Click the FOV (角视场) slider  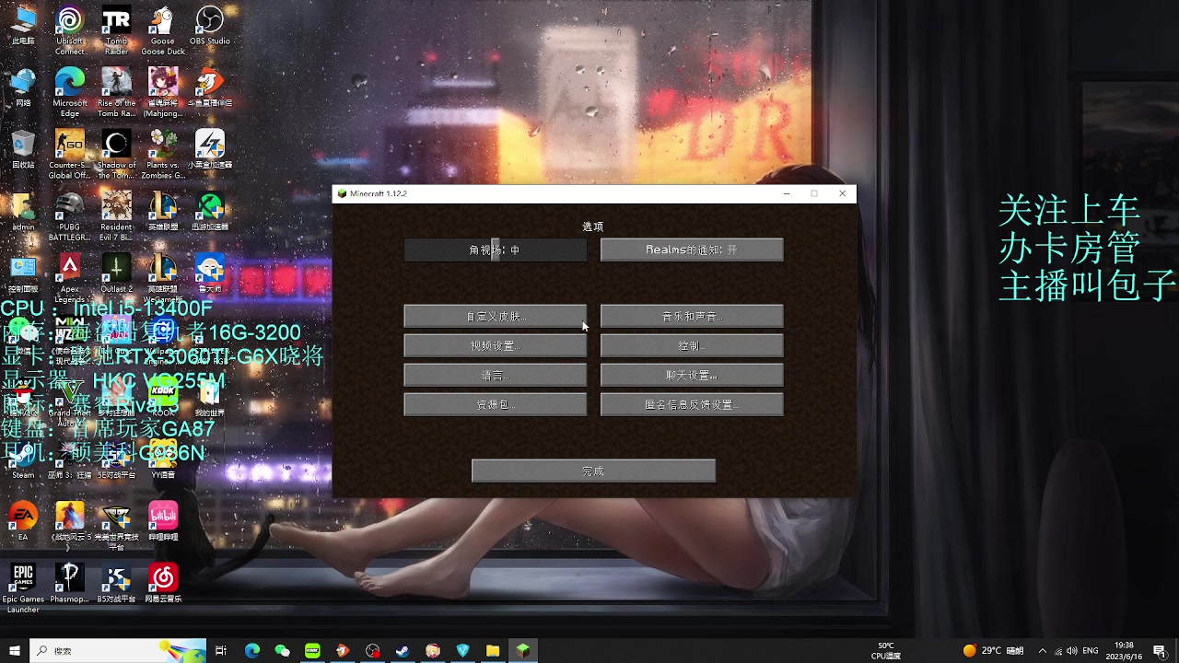[496, 250]
